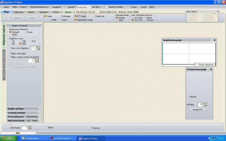
Task: Select Vista extended mode
Action: pyautogui.click(x=117, y=20)
